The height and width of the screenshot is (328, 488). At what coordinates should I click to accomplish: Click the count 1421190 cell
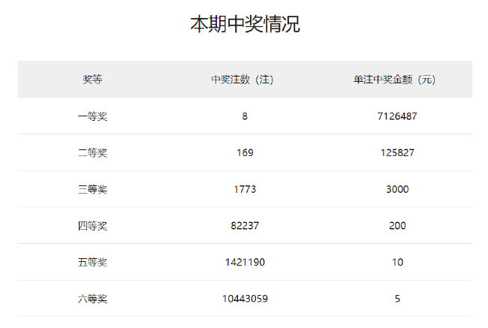(x=245, y=262)
